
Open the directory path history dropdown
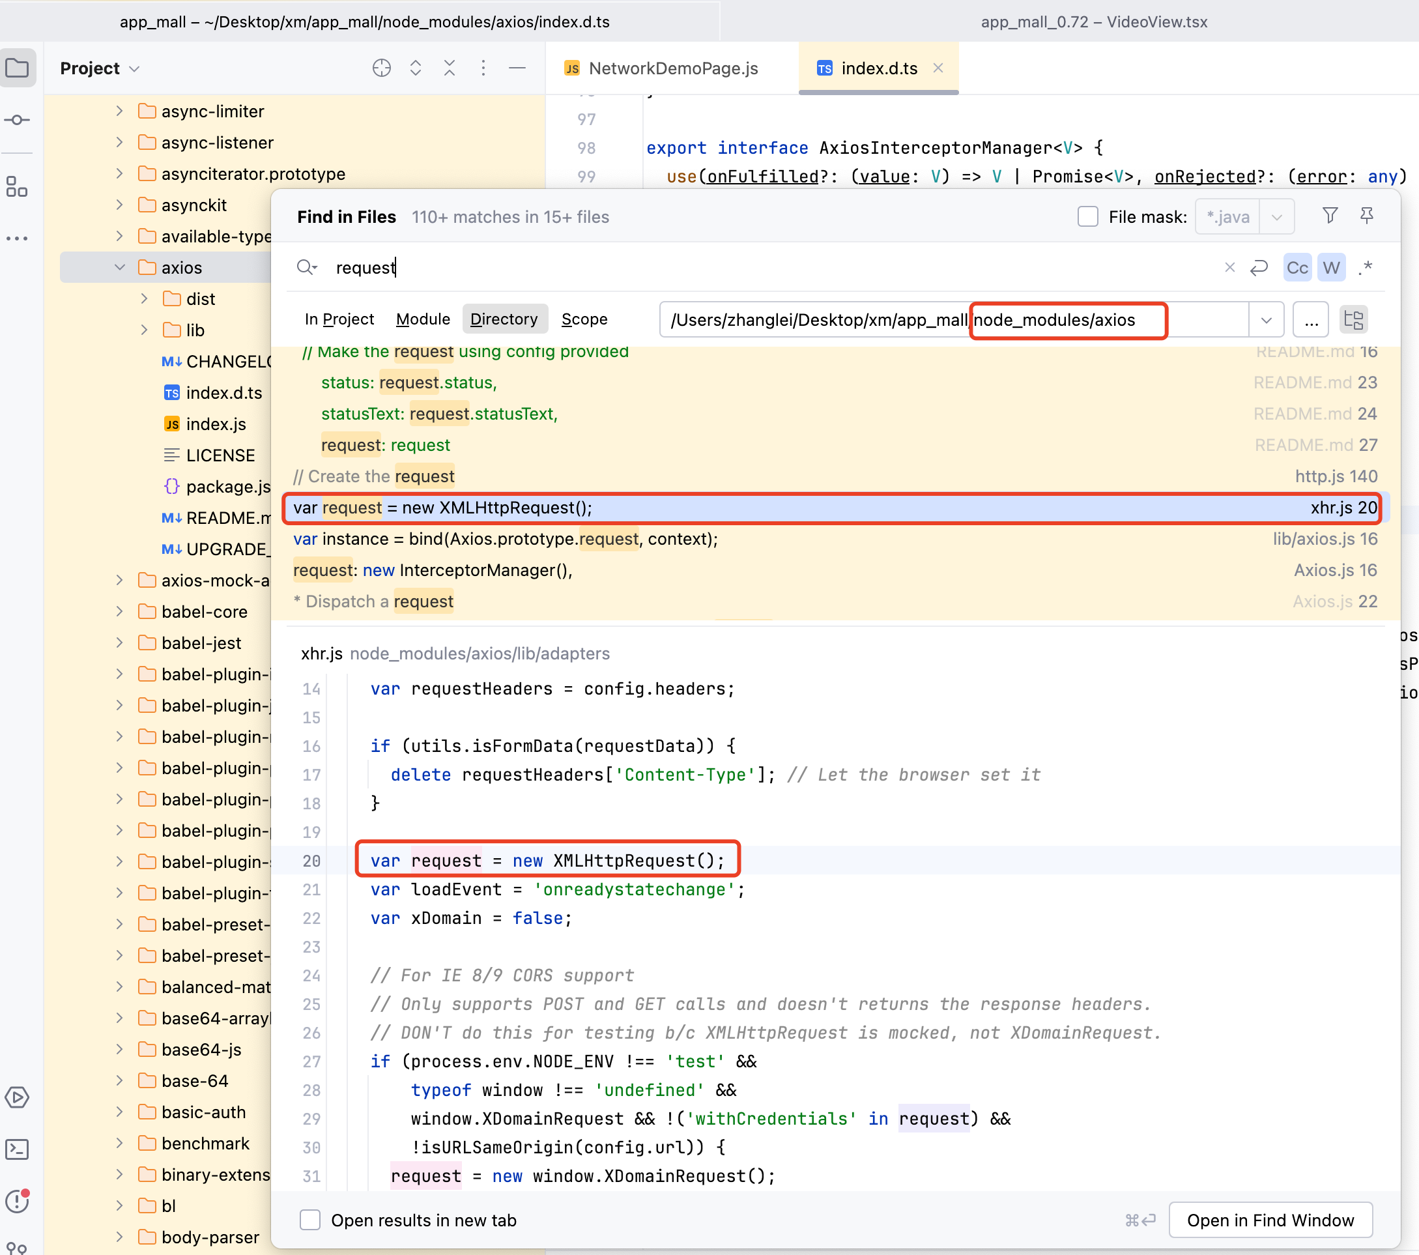point(1266,320)
